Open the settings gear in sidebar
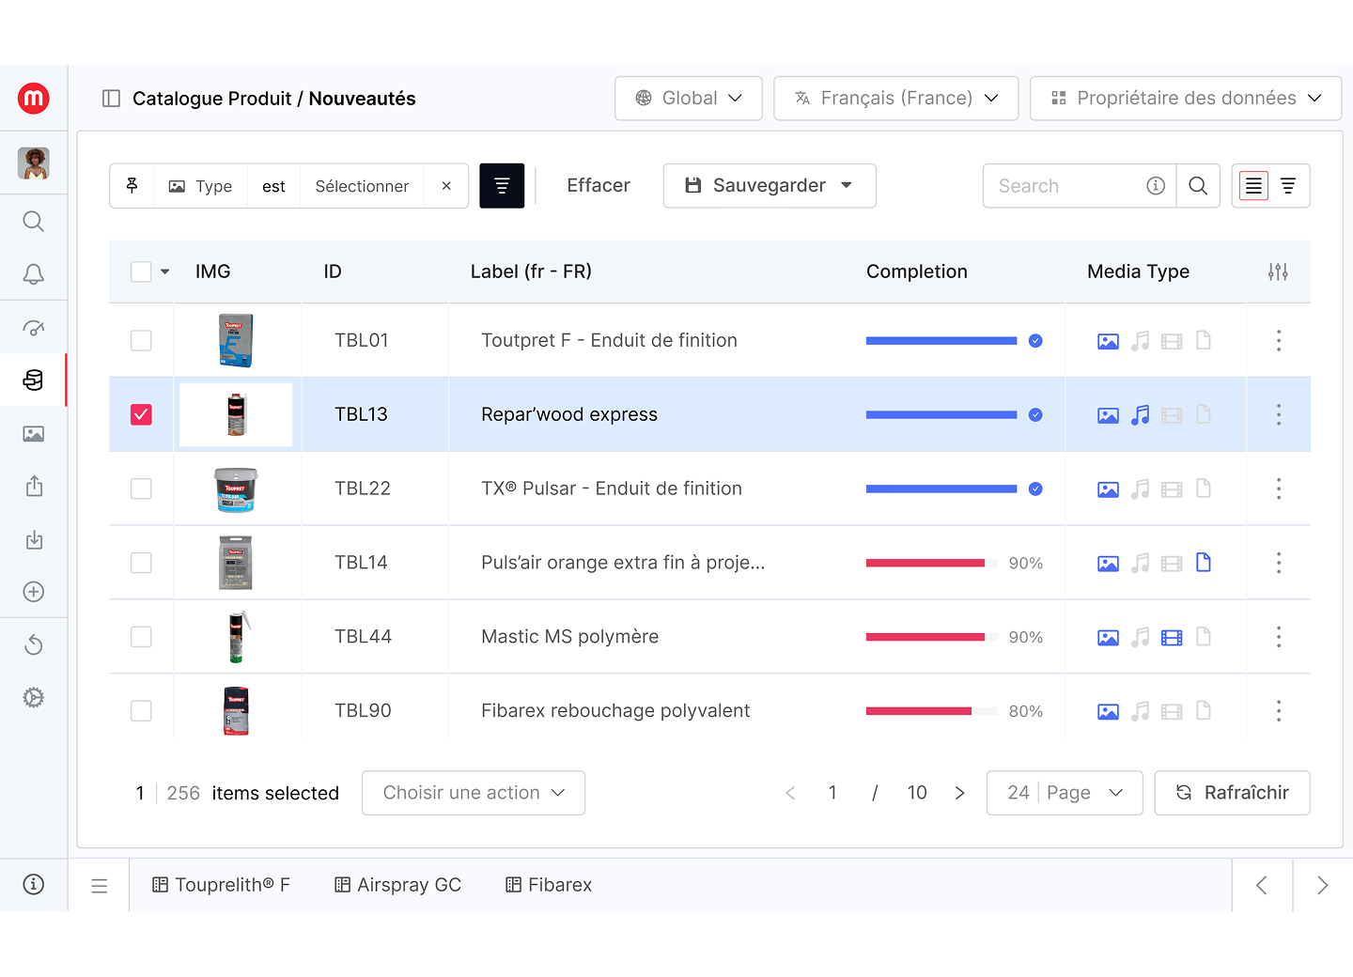The height and width of the screenshot is (977, 1353). (x=33, y=697)
